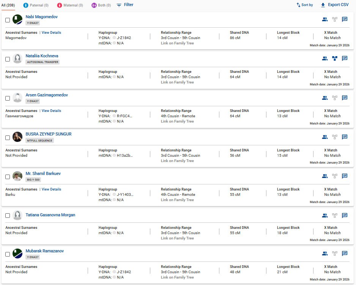Viewport: 356px width, 285px height.
Task: Switch to the All (208) tab
Action: [x=8, y=5]
